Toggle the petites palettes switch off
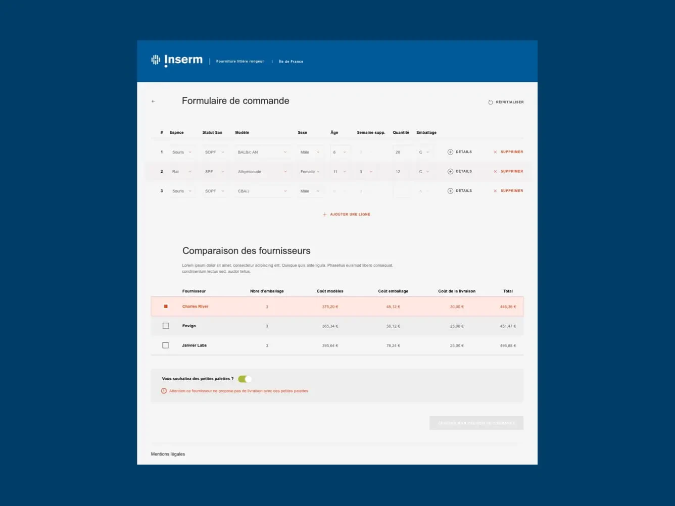The image size is (675, 506). [245, 379]
